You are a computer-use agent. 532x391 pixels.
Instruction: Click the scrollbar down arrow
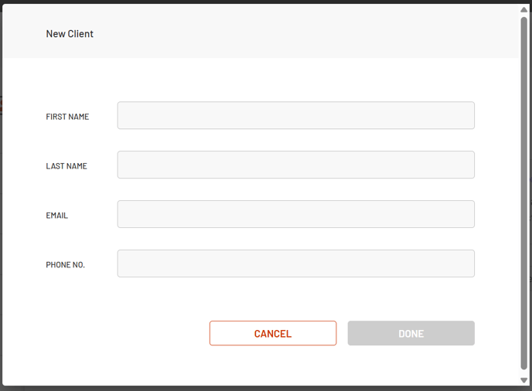tap(523, 380)
